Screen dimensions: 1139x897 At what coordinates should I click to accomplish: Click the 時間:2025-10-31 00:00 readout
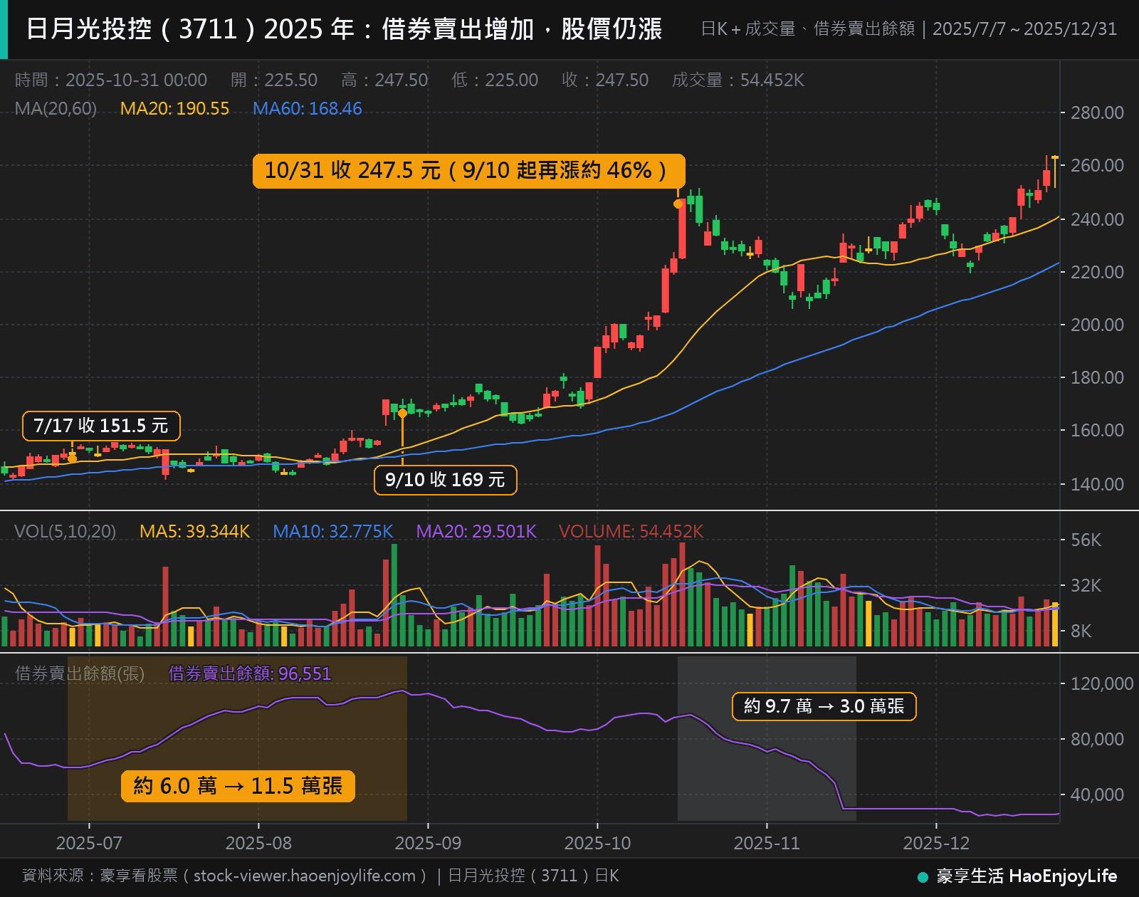pos(111,80)
